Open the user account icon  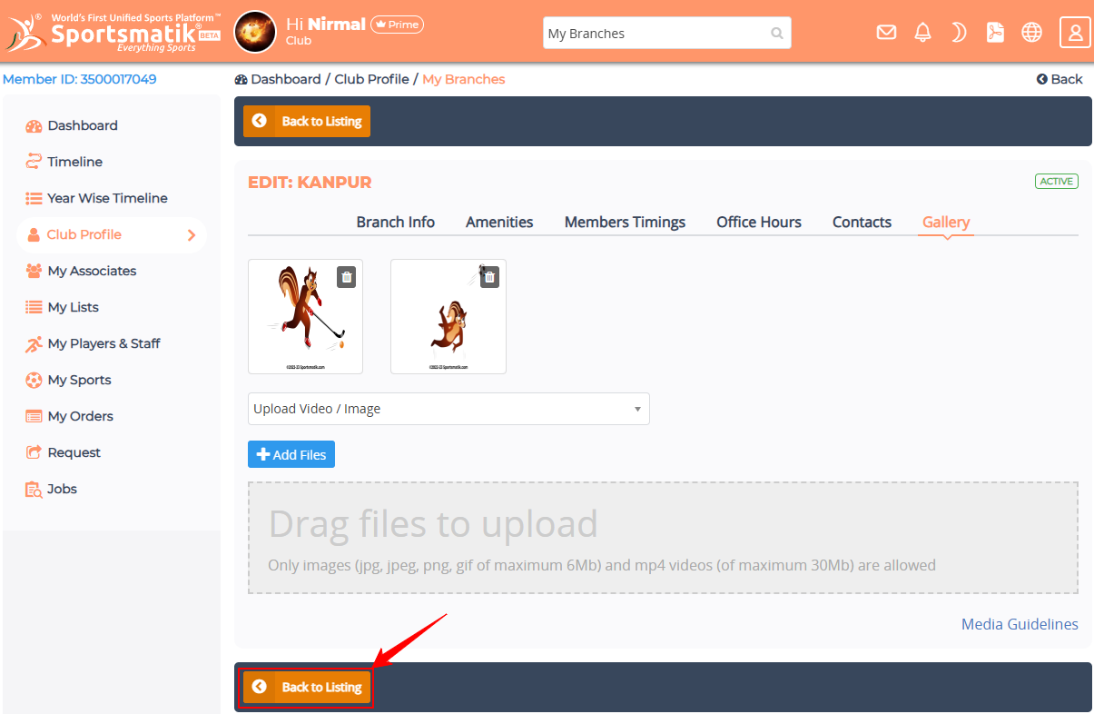(1075, 33)
